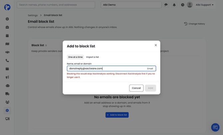Switch to the Import a list tab

(x=93, y=57)
